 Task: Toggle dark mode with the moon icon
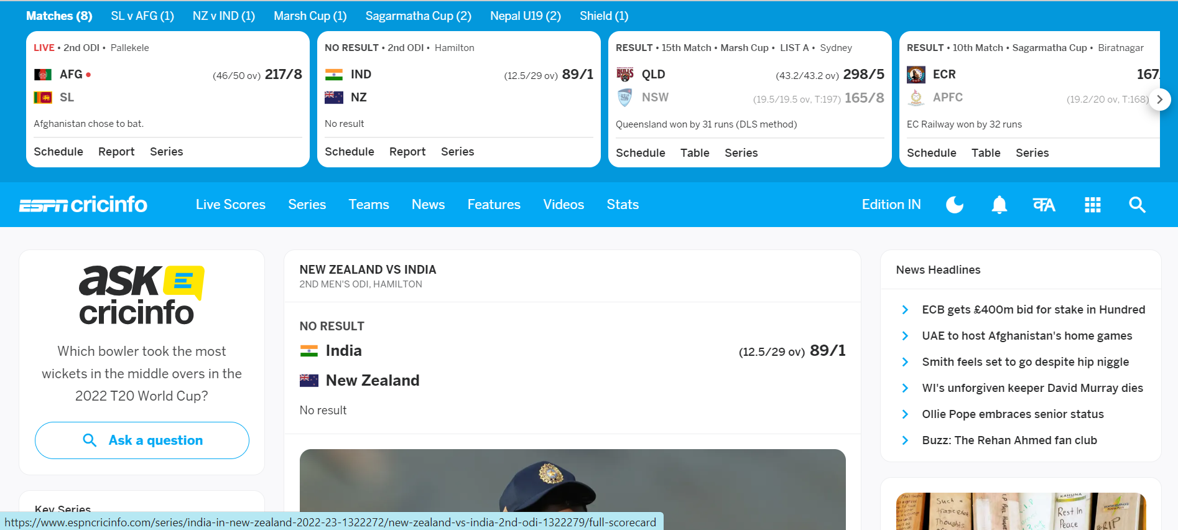coord(955,205)
